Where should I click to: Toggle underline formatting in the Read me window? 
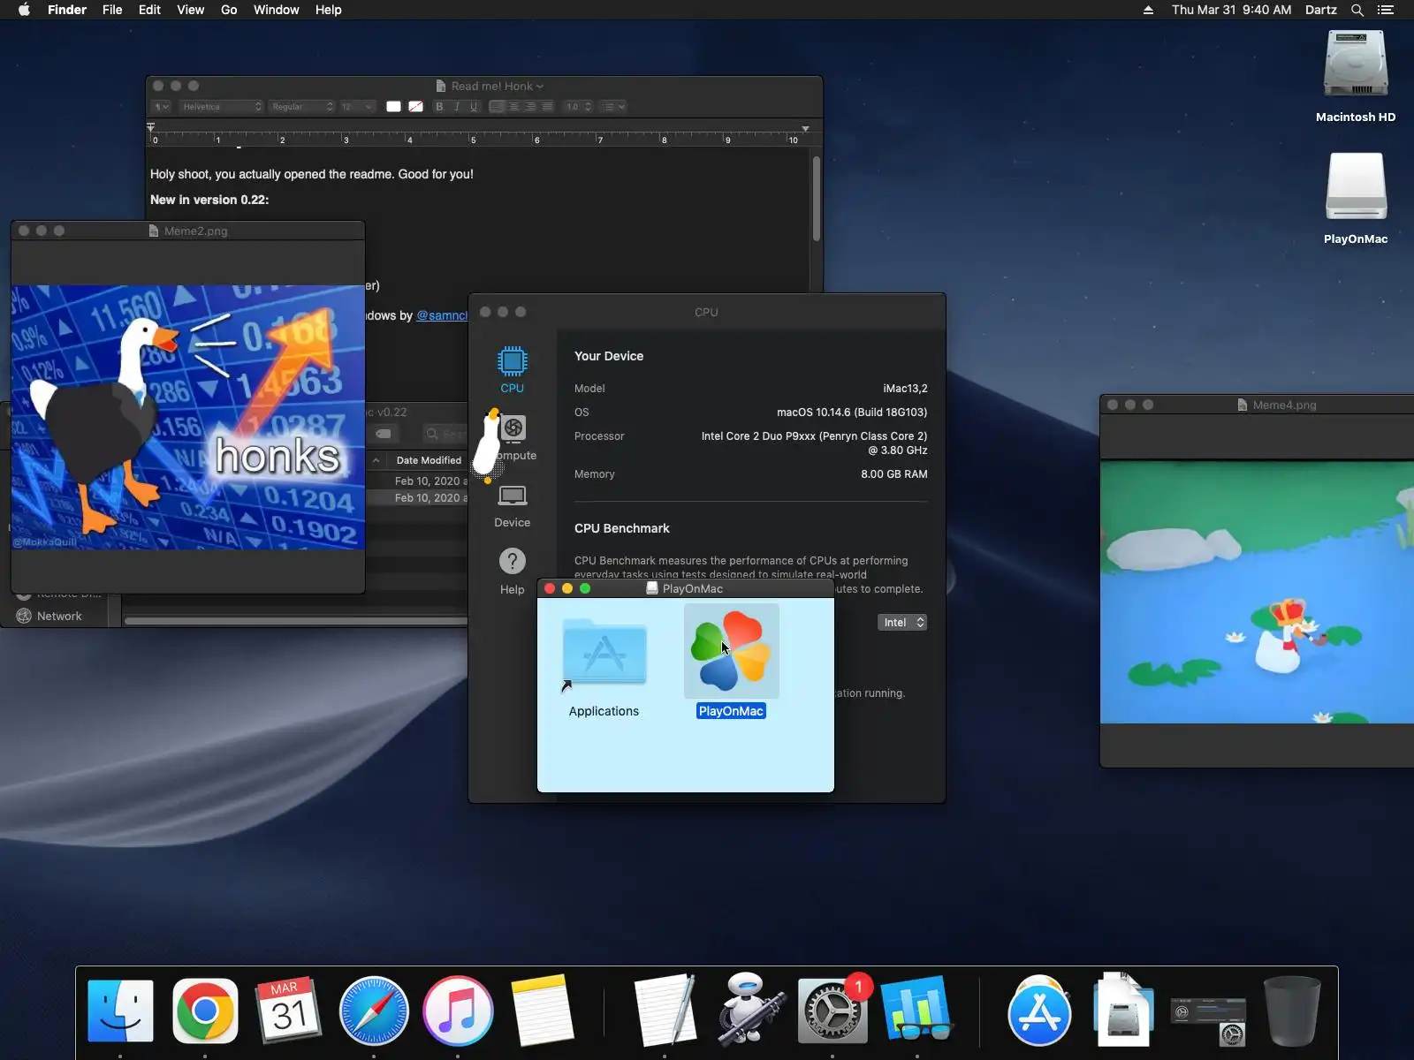474,107
